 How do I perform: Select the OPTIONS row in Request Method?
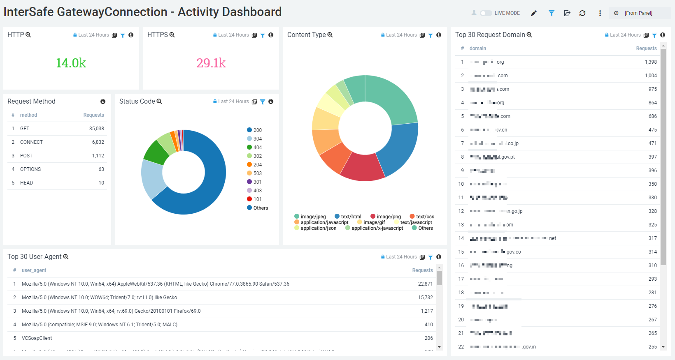tap(57, 169)
